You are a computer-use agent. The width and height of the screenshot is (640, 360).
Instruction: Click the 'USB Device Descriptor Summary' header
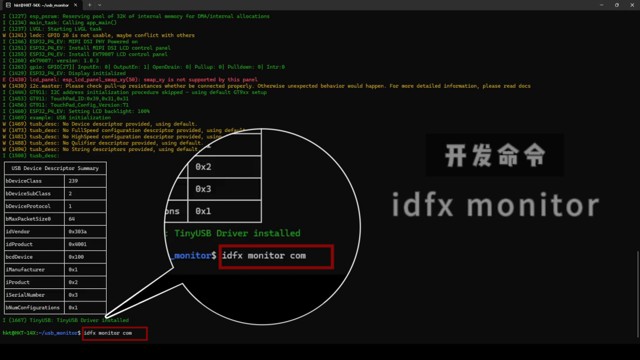pyautogui.click(x=55, y=168)
